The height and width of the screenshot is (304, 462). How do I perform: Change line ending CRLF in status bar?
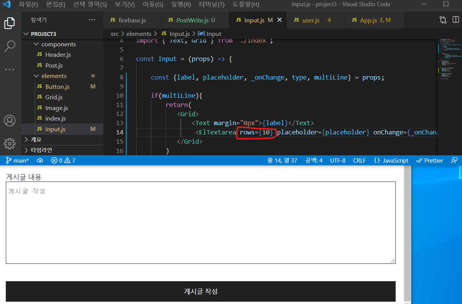[359, 161]
